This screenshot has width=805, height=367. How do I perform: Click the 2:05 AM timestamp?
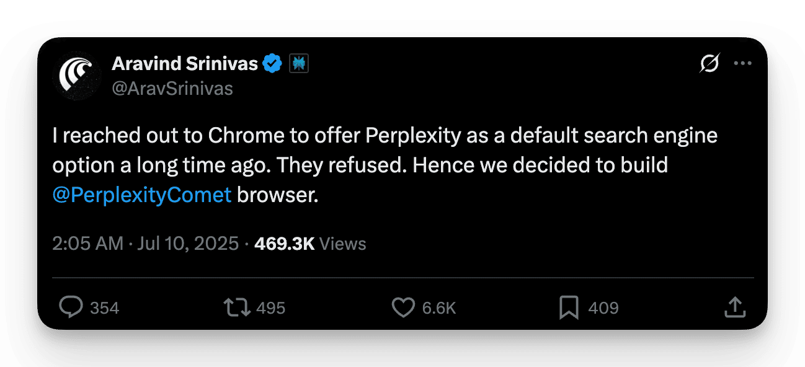pyautogui.click(x=87, y=244)
